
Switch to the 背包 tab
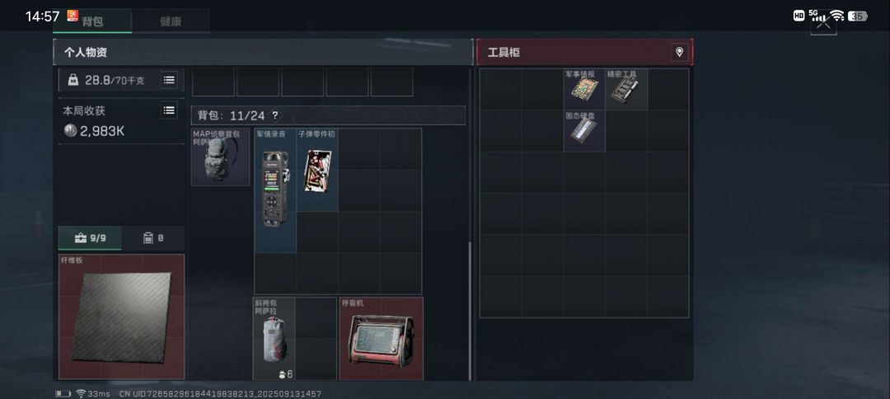click(x=92, y=21)
